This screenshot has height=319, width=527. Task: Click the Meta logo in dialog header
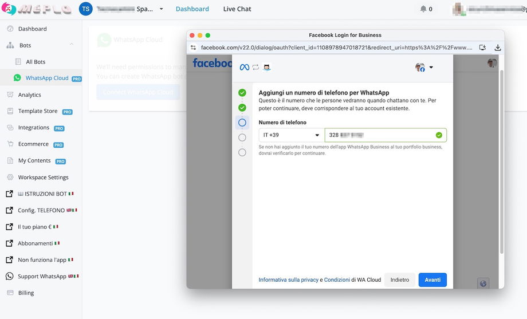245,67
